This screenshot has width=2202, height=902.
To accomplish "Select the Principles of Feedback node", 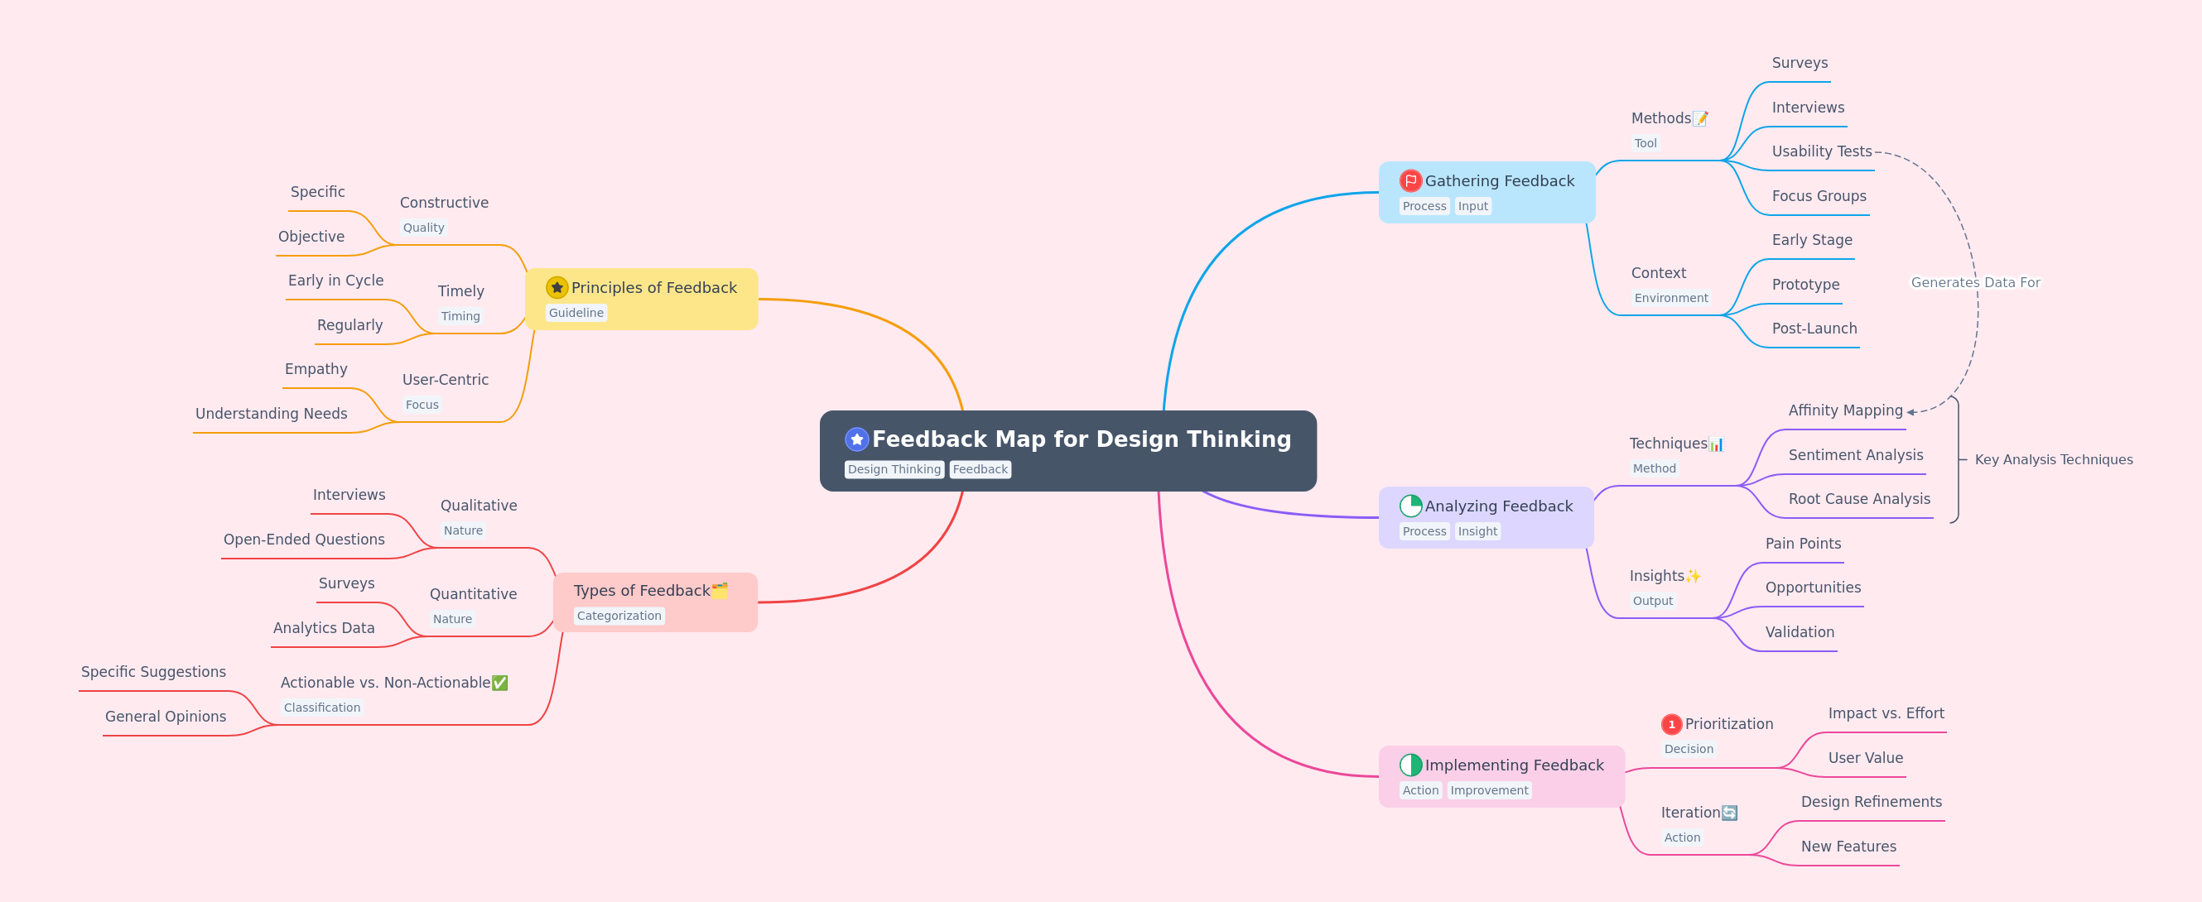I will 641,299.
